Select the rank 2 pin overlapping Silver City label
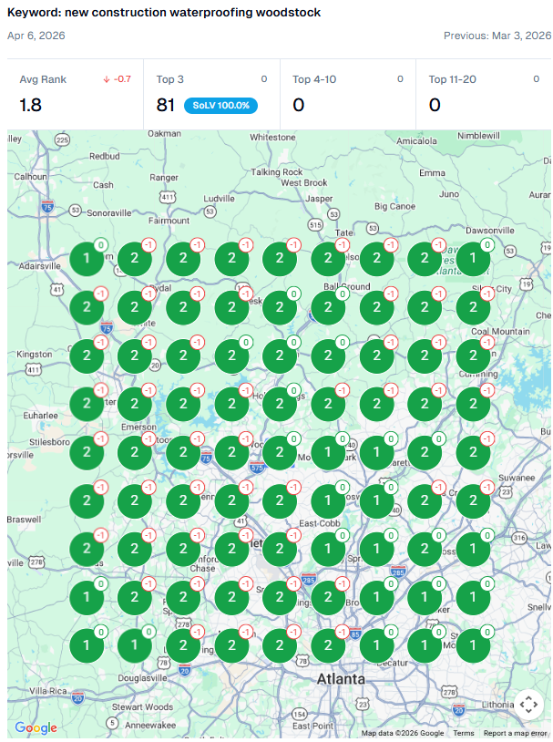The image size is (553, 742). 473,306
